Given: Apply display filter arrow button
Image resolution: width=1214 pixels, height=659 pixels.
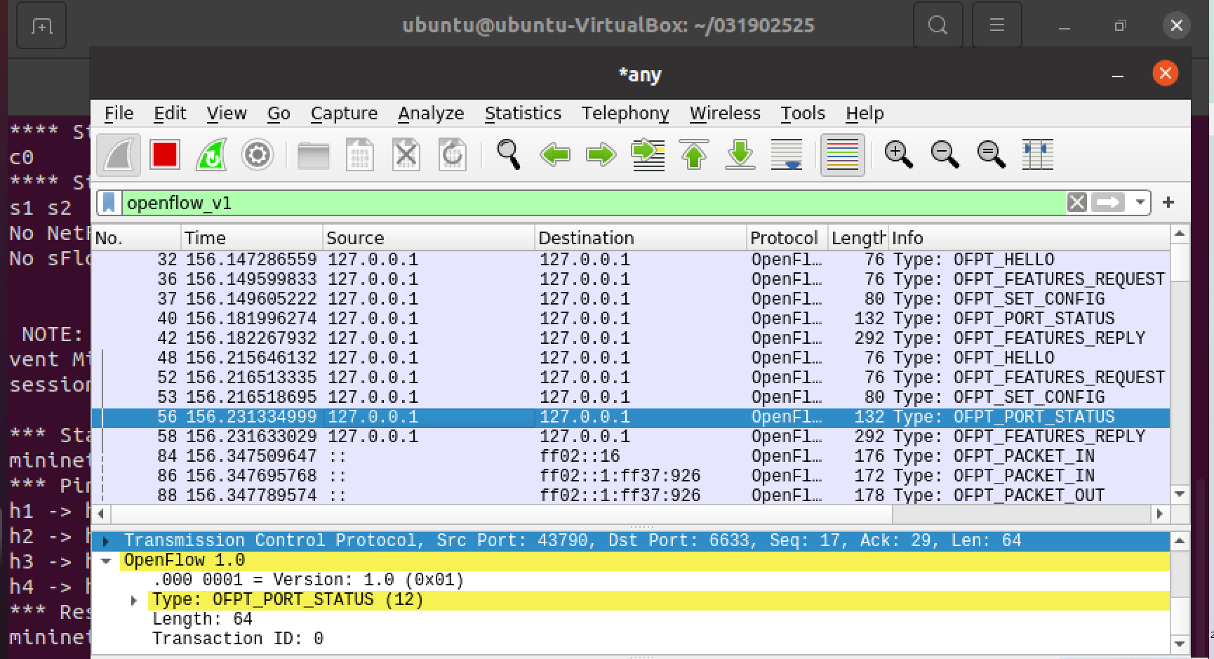Looking at the screenshot, I should (1109, 203).
